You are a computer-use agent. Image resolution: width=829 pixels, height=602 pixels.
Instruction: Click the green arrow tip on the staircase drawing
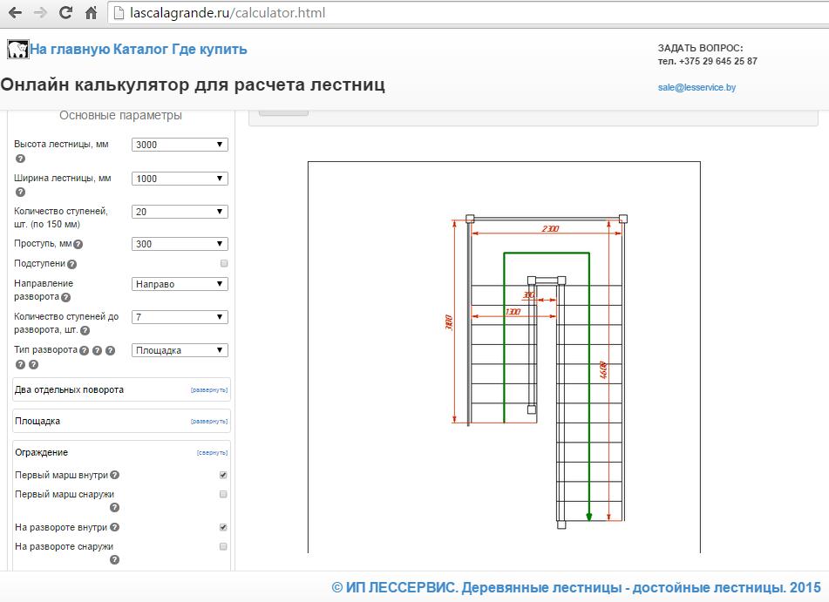click(x=589, y=517)
